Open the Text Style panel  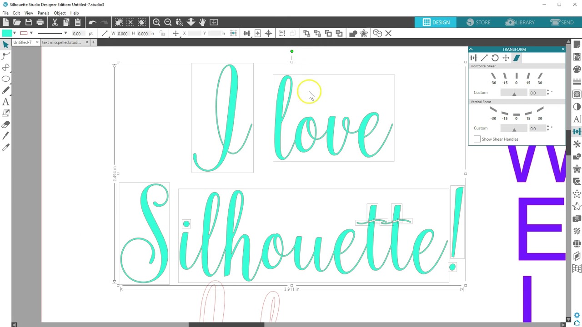coord(577,119)
